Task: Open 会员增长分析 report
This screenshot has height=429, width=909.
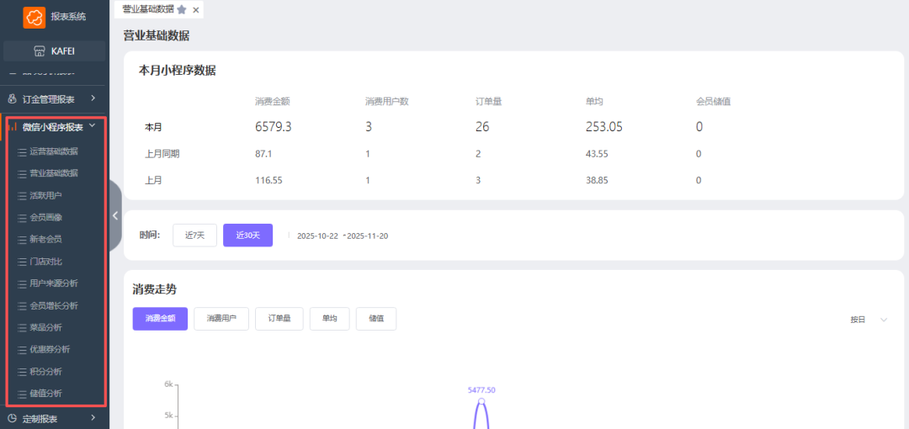Action: [x=54, y=306]
